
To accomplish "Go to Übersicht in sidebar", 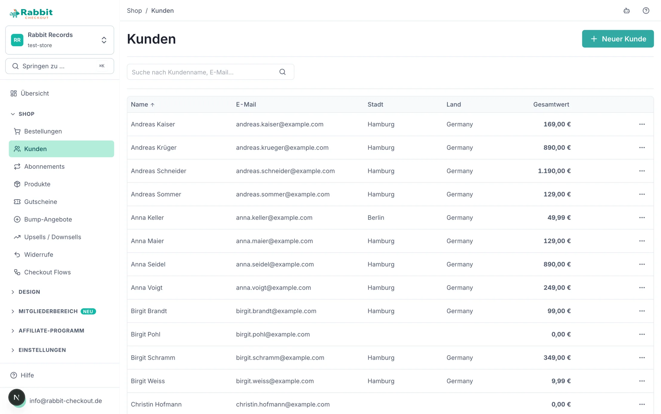I will [x=29, y=93].
